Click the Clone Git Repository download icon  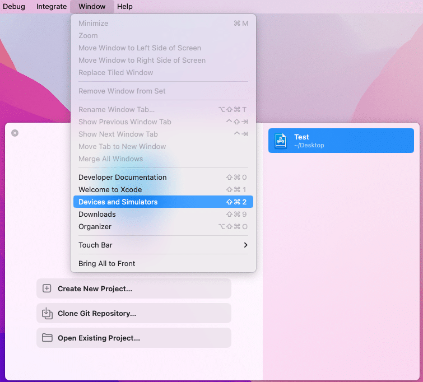tap(47, 314)
